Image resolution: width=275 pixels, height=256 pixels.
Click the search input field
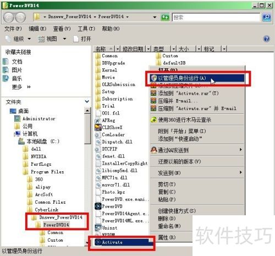pyautogui.click(x=216, y=18)
